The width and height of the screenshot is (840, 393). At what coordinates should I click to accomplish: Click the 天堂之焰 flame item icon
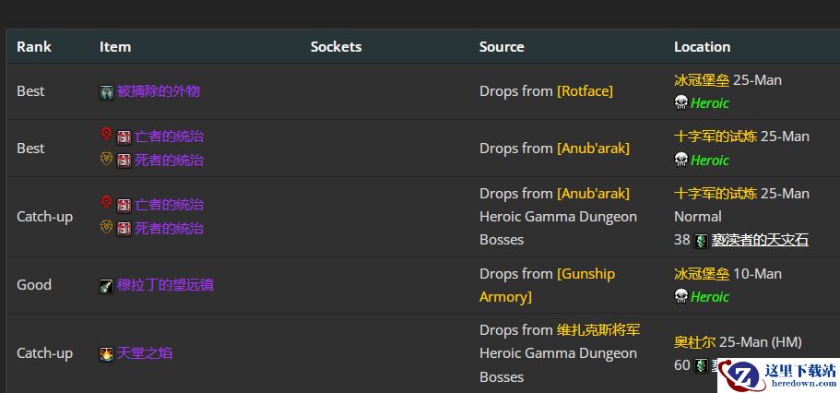pyautogui.click(x=107, y=354)
